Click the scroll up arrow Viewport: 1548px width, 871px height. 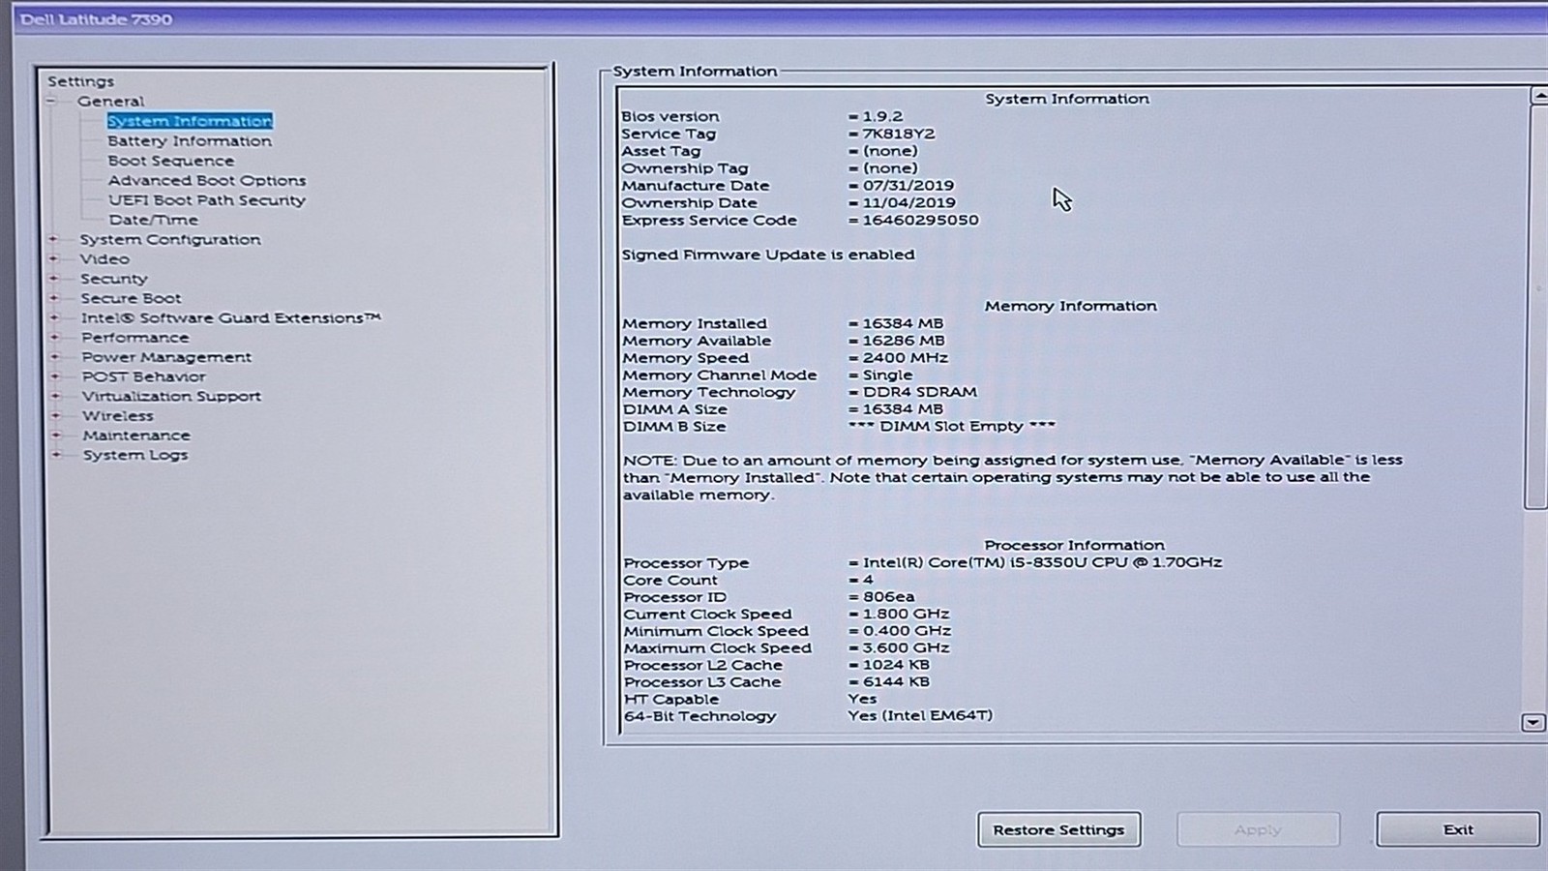pos(1538,95)
